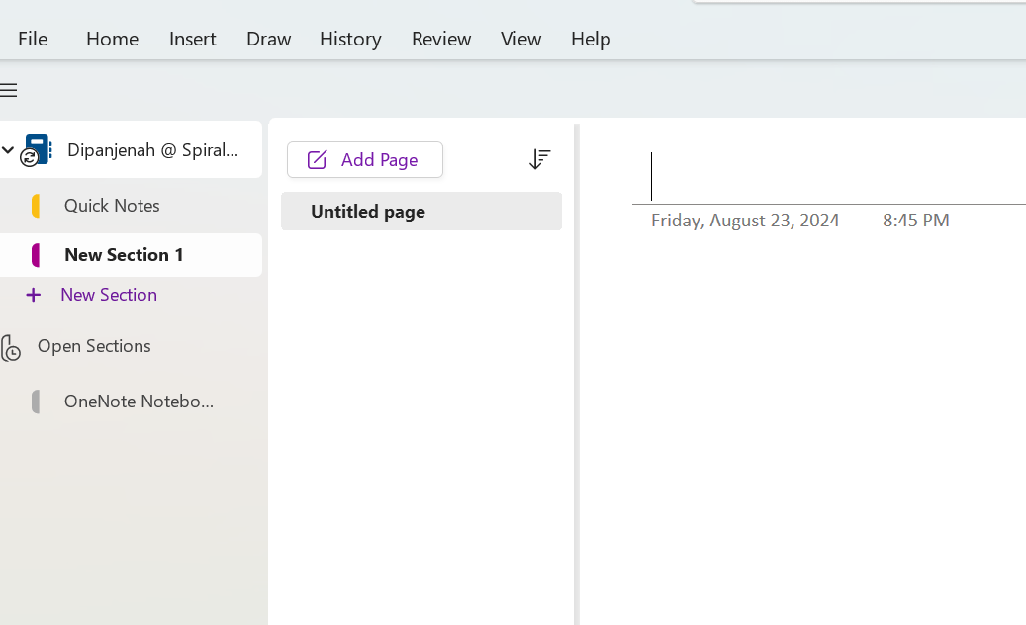Click the sort pages icon
The image size is (1026, 625).
pos(539,159)
